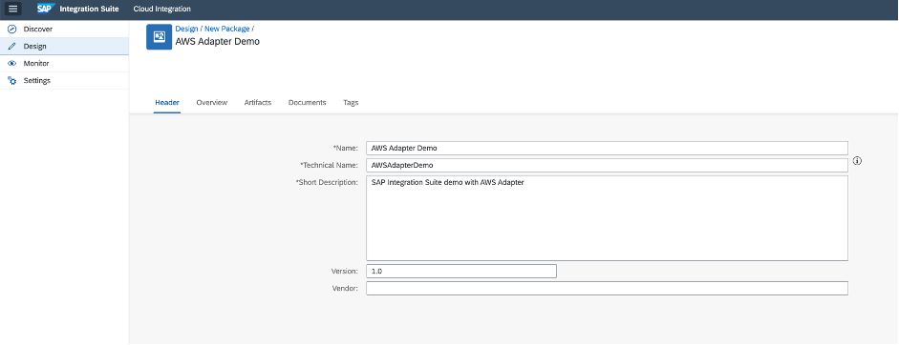Switch to the Artifacts tab
Screen dimensions: 899x345
pyautogui.click(x=257, y=102)
